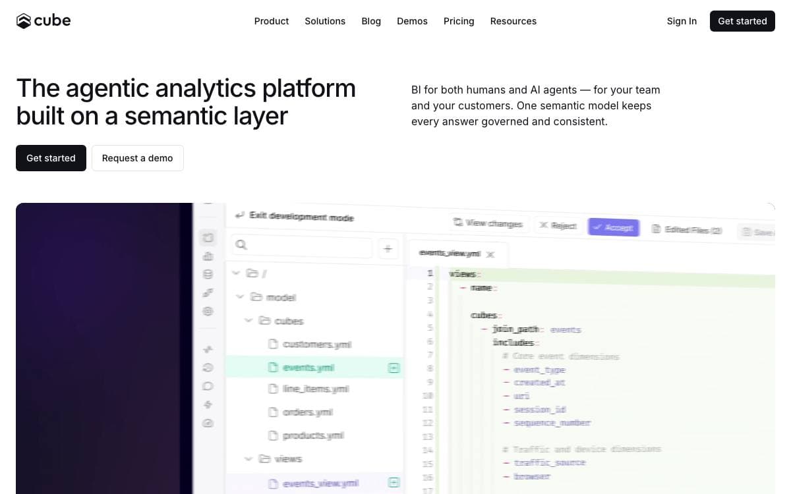Close the events_view.yml tab

(490, 254)
